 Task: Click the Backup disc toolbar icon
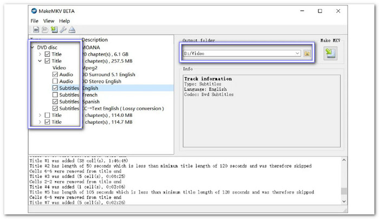[44, 30]
